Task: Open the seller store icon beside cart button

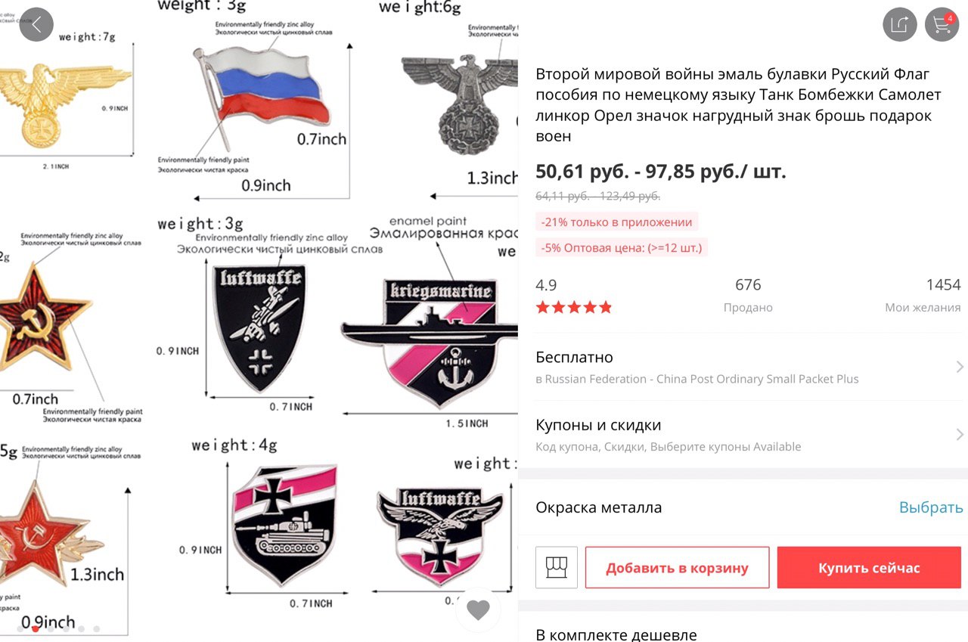Action: pyautogui.click(x=557, y=567)
